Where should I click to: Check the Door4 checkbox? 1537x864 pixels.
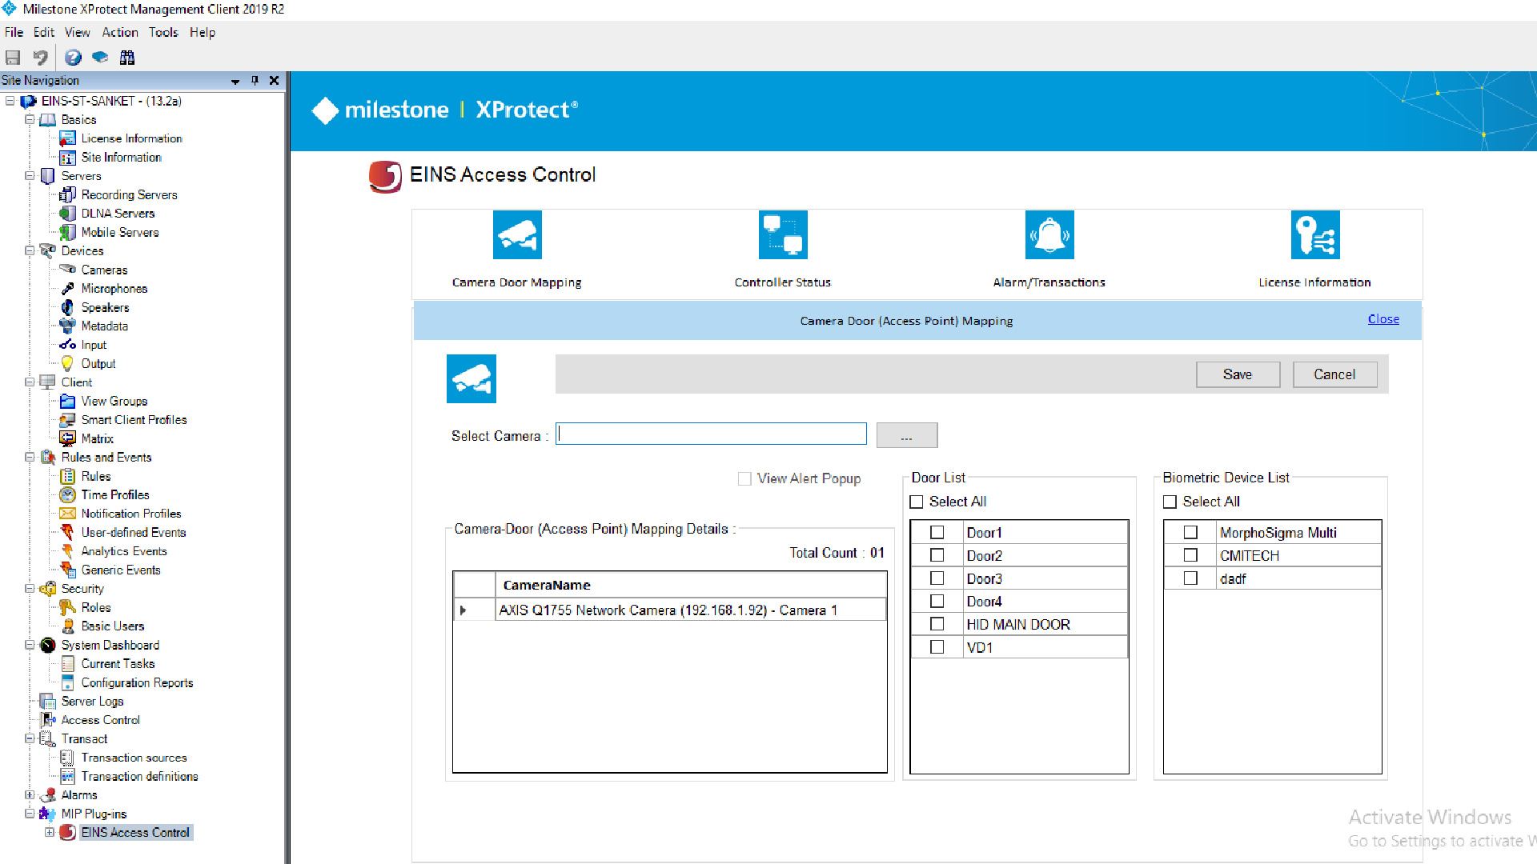[937, 602]
